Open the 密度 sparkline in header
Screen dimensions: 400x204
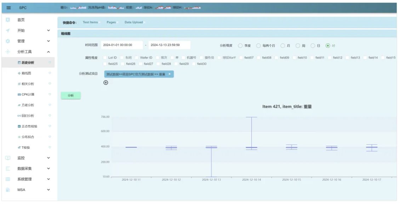138,8
